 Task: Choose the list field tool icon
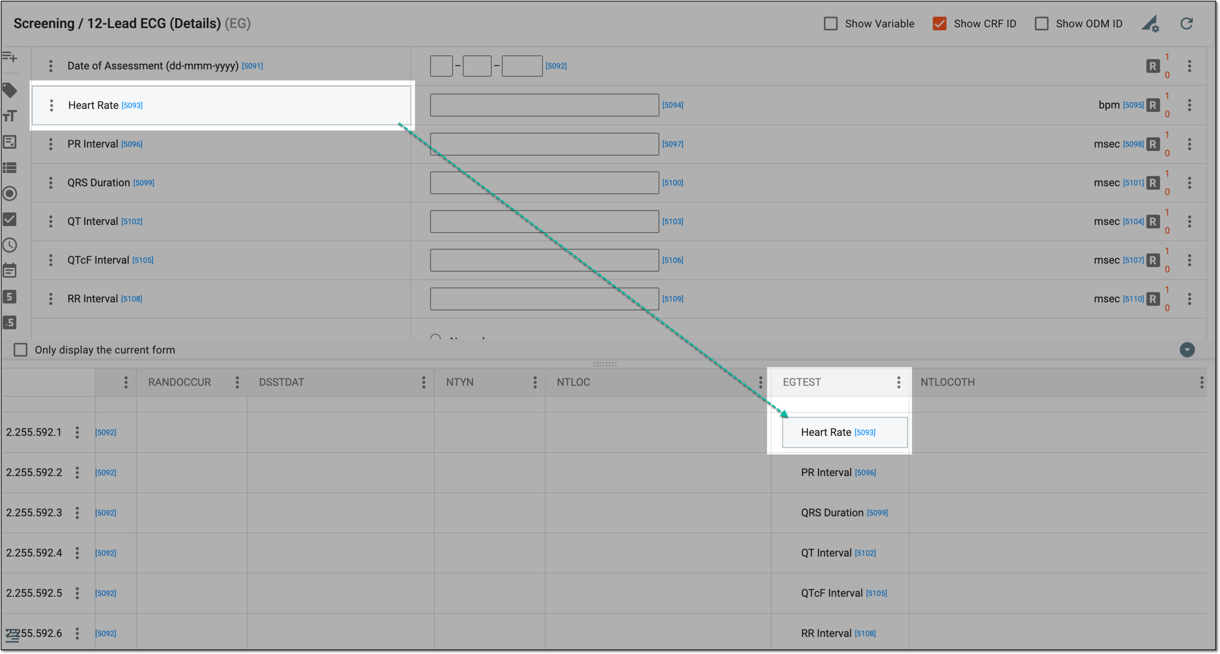click(x=10, y=168)
